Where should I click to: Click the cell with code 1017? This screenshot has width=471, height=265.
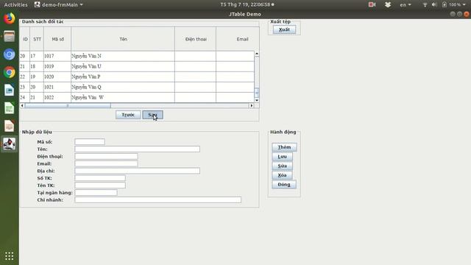point(57,56)
